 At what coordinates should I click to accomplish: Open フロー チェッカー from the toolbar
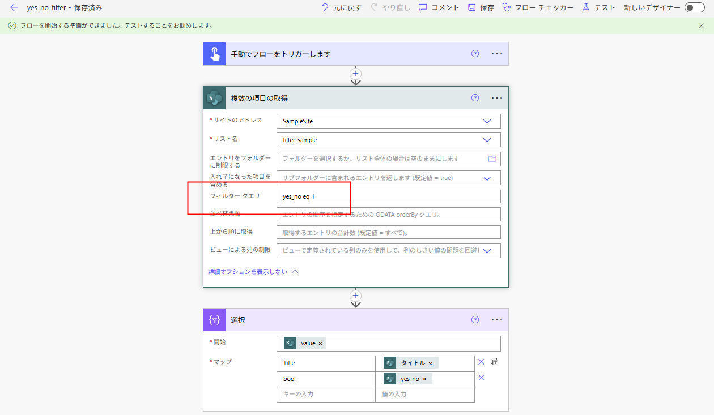click(x=538, y=8)
